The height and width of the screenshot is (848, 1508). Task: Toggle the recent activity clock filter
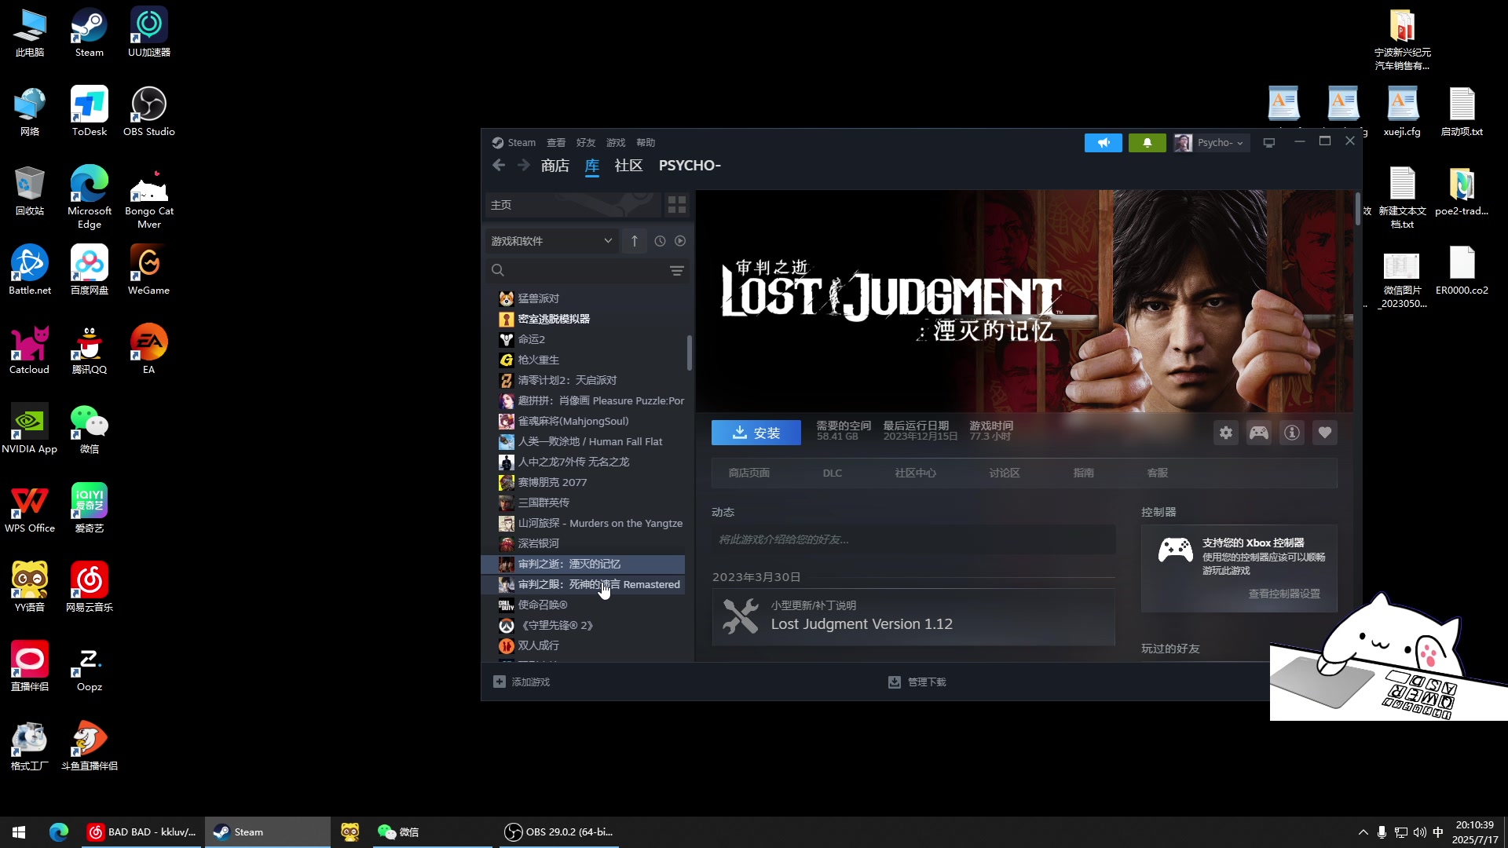[x=660, y=241]
